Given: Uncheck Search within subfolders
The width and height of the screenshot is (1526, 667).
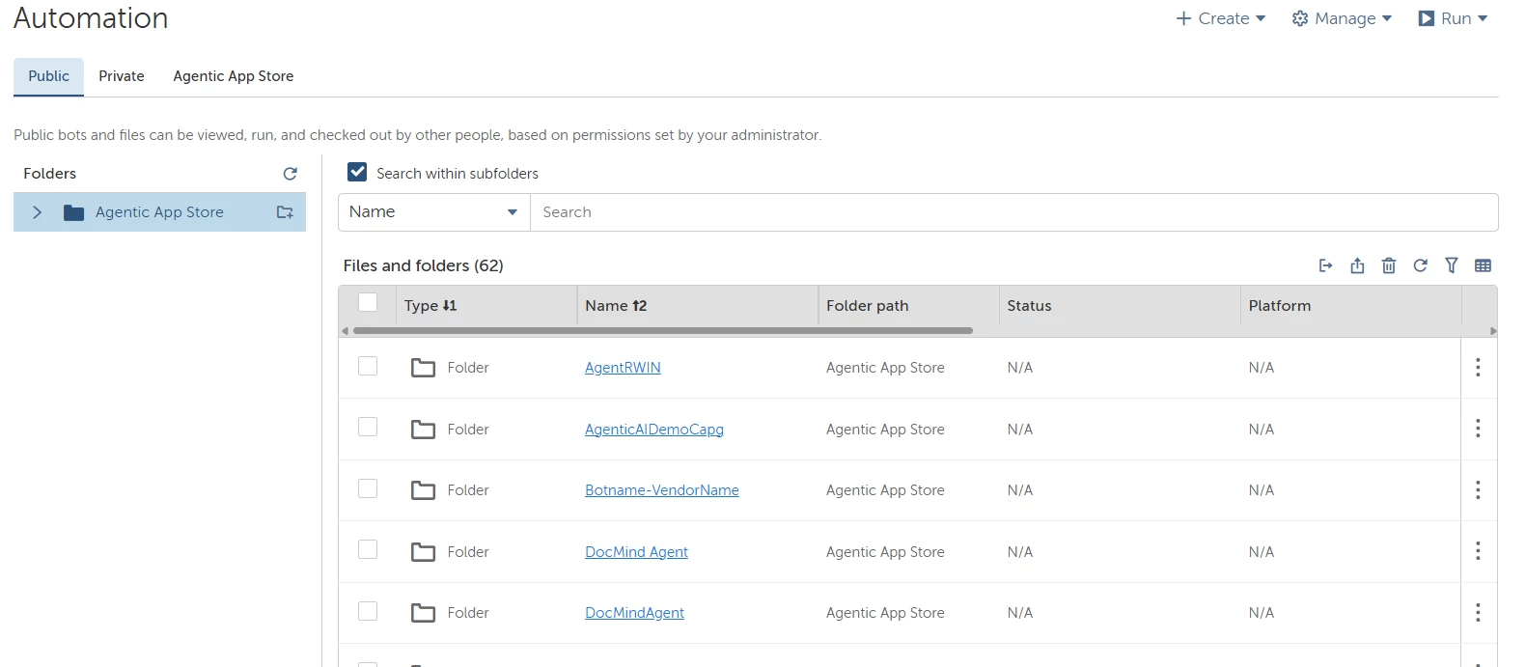Looking at the screenshot, I should (x=357, y=172).
